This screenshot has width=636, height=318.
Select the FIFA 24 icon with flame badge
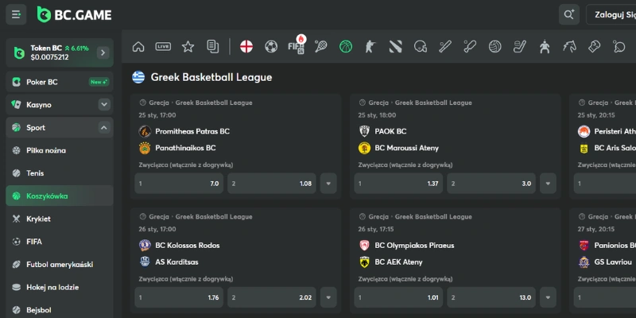point(297,45)
